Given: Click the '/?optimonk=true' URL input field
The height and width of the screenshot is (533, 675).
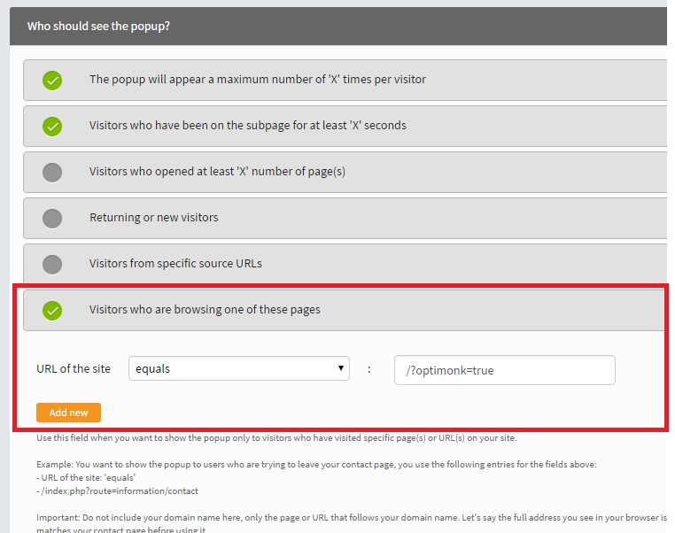Looking at the screenshot, I should (x=505, y=370).
